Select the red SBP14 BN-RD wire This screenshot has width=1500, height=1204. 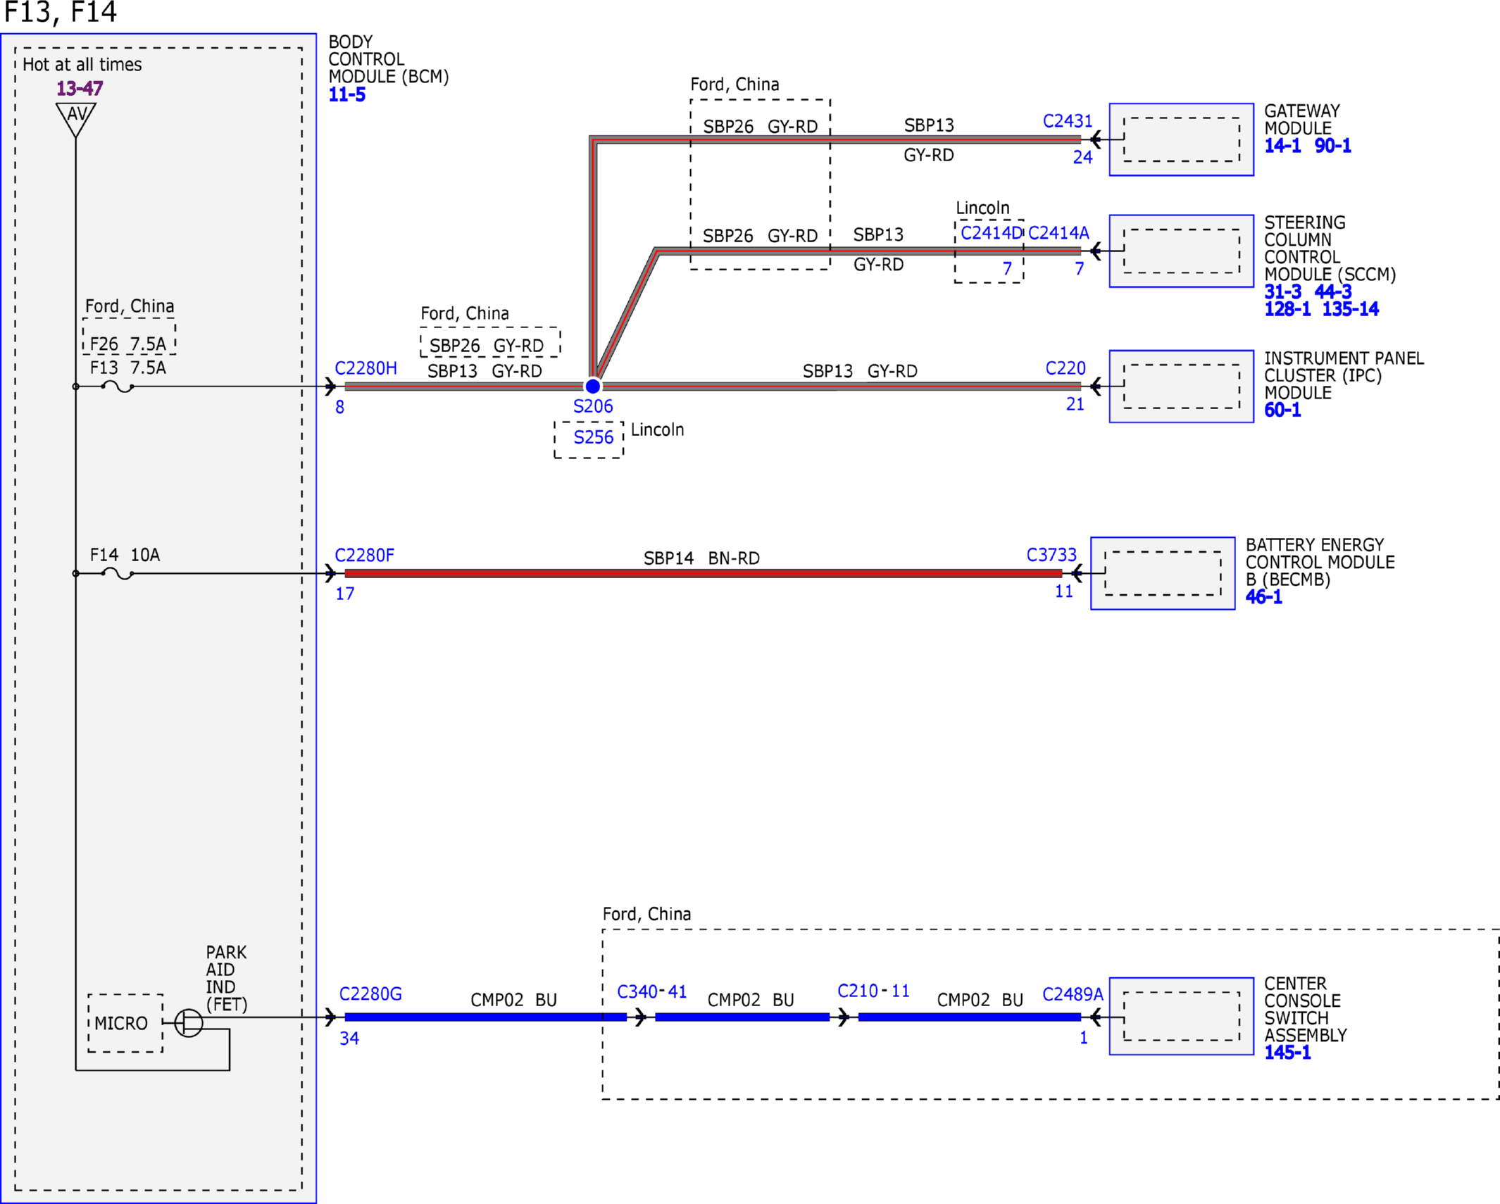pyautogui.click(x=703, y=574)
